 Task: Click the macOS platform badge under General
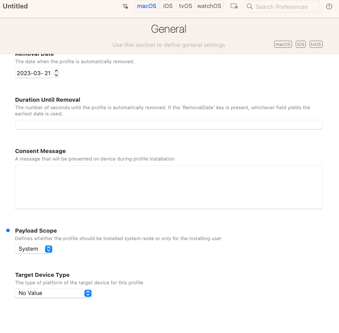tap(283, 44)
